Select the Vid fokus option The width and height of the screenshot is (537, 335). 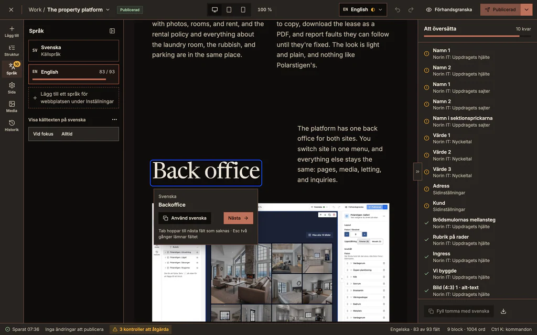tap(43, 134)
